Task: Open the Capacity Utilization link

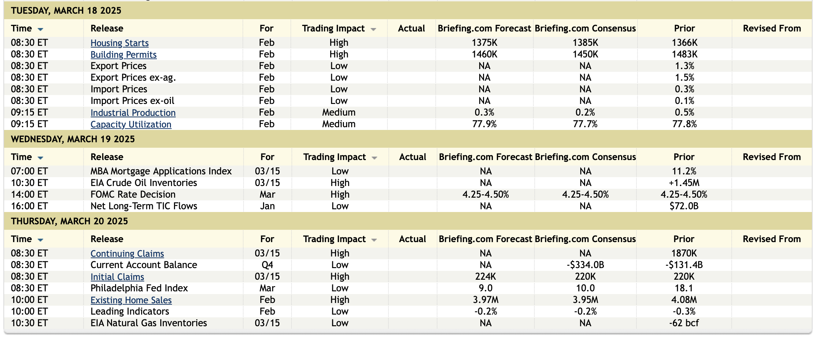Action: [x=131, y=124]
